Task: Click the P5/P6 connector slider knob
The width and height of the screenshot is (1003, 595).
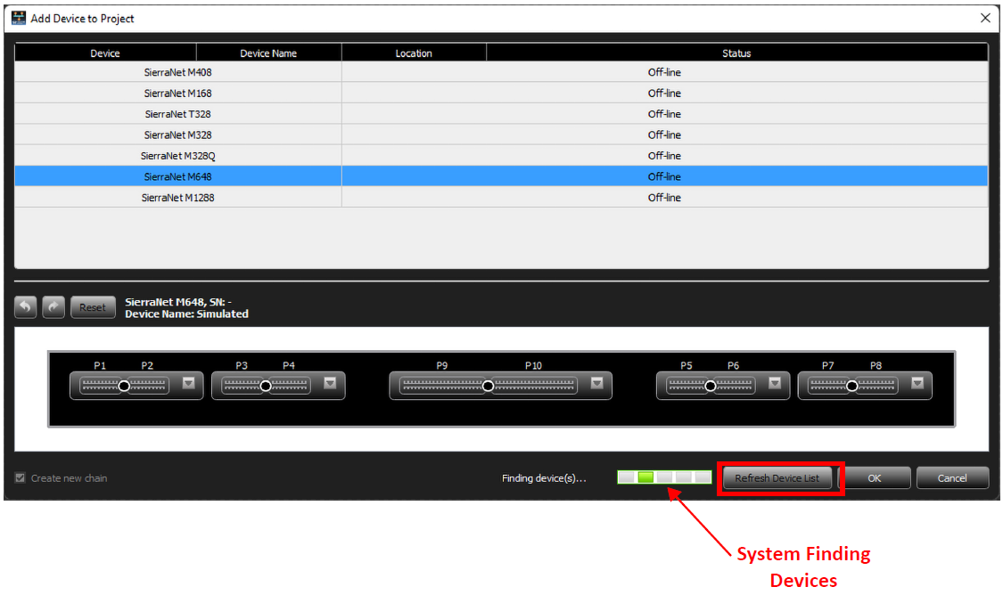Action: point(710,386)
